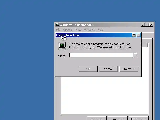Image resolution: width=160 pixels, height=120 pixels.
Task: Click the help question mark button
Action: [134, 35]
